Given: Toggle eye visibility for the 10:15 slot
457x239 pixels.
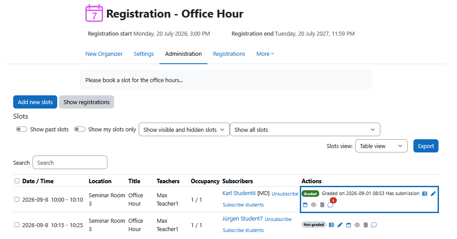Looking at the screenshot, I should pyautogui.click(x=357, y=225).
